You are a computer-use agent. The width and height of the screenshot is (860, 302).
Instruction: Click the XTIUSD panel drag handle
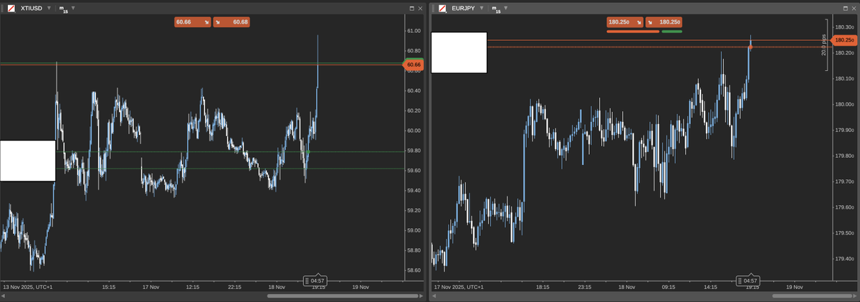[x=4, y=8]
